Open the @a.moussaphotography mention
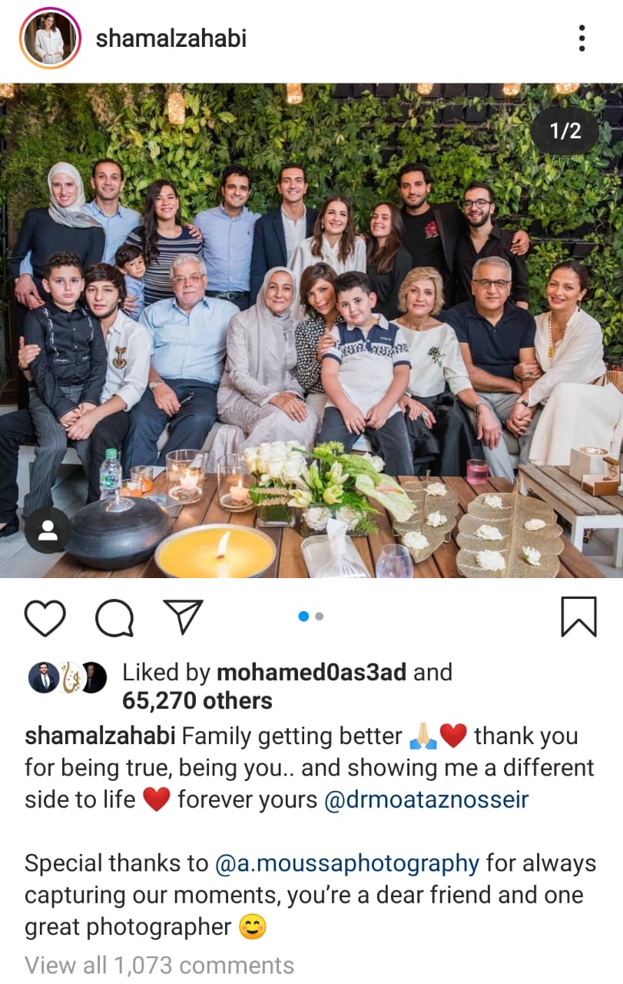623x984 pixels. tap(347, 863)
